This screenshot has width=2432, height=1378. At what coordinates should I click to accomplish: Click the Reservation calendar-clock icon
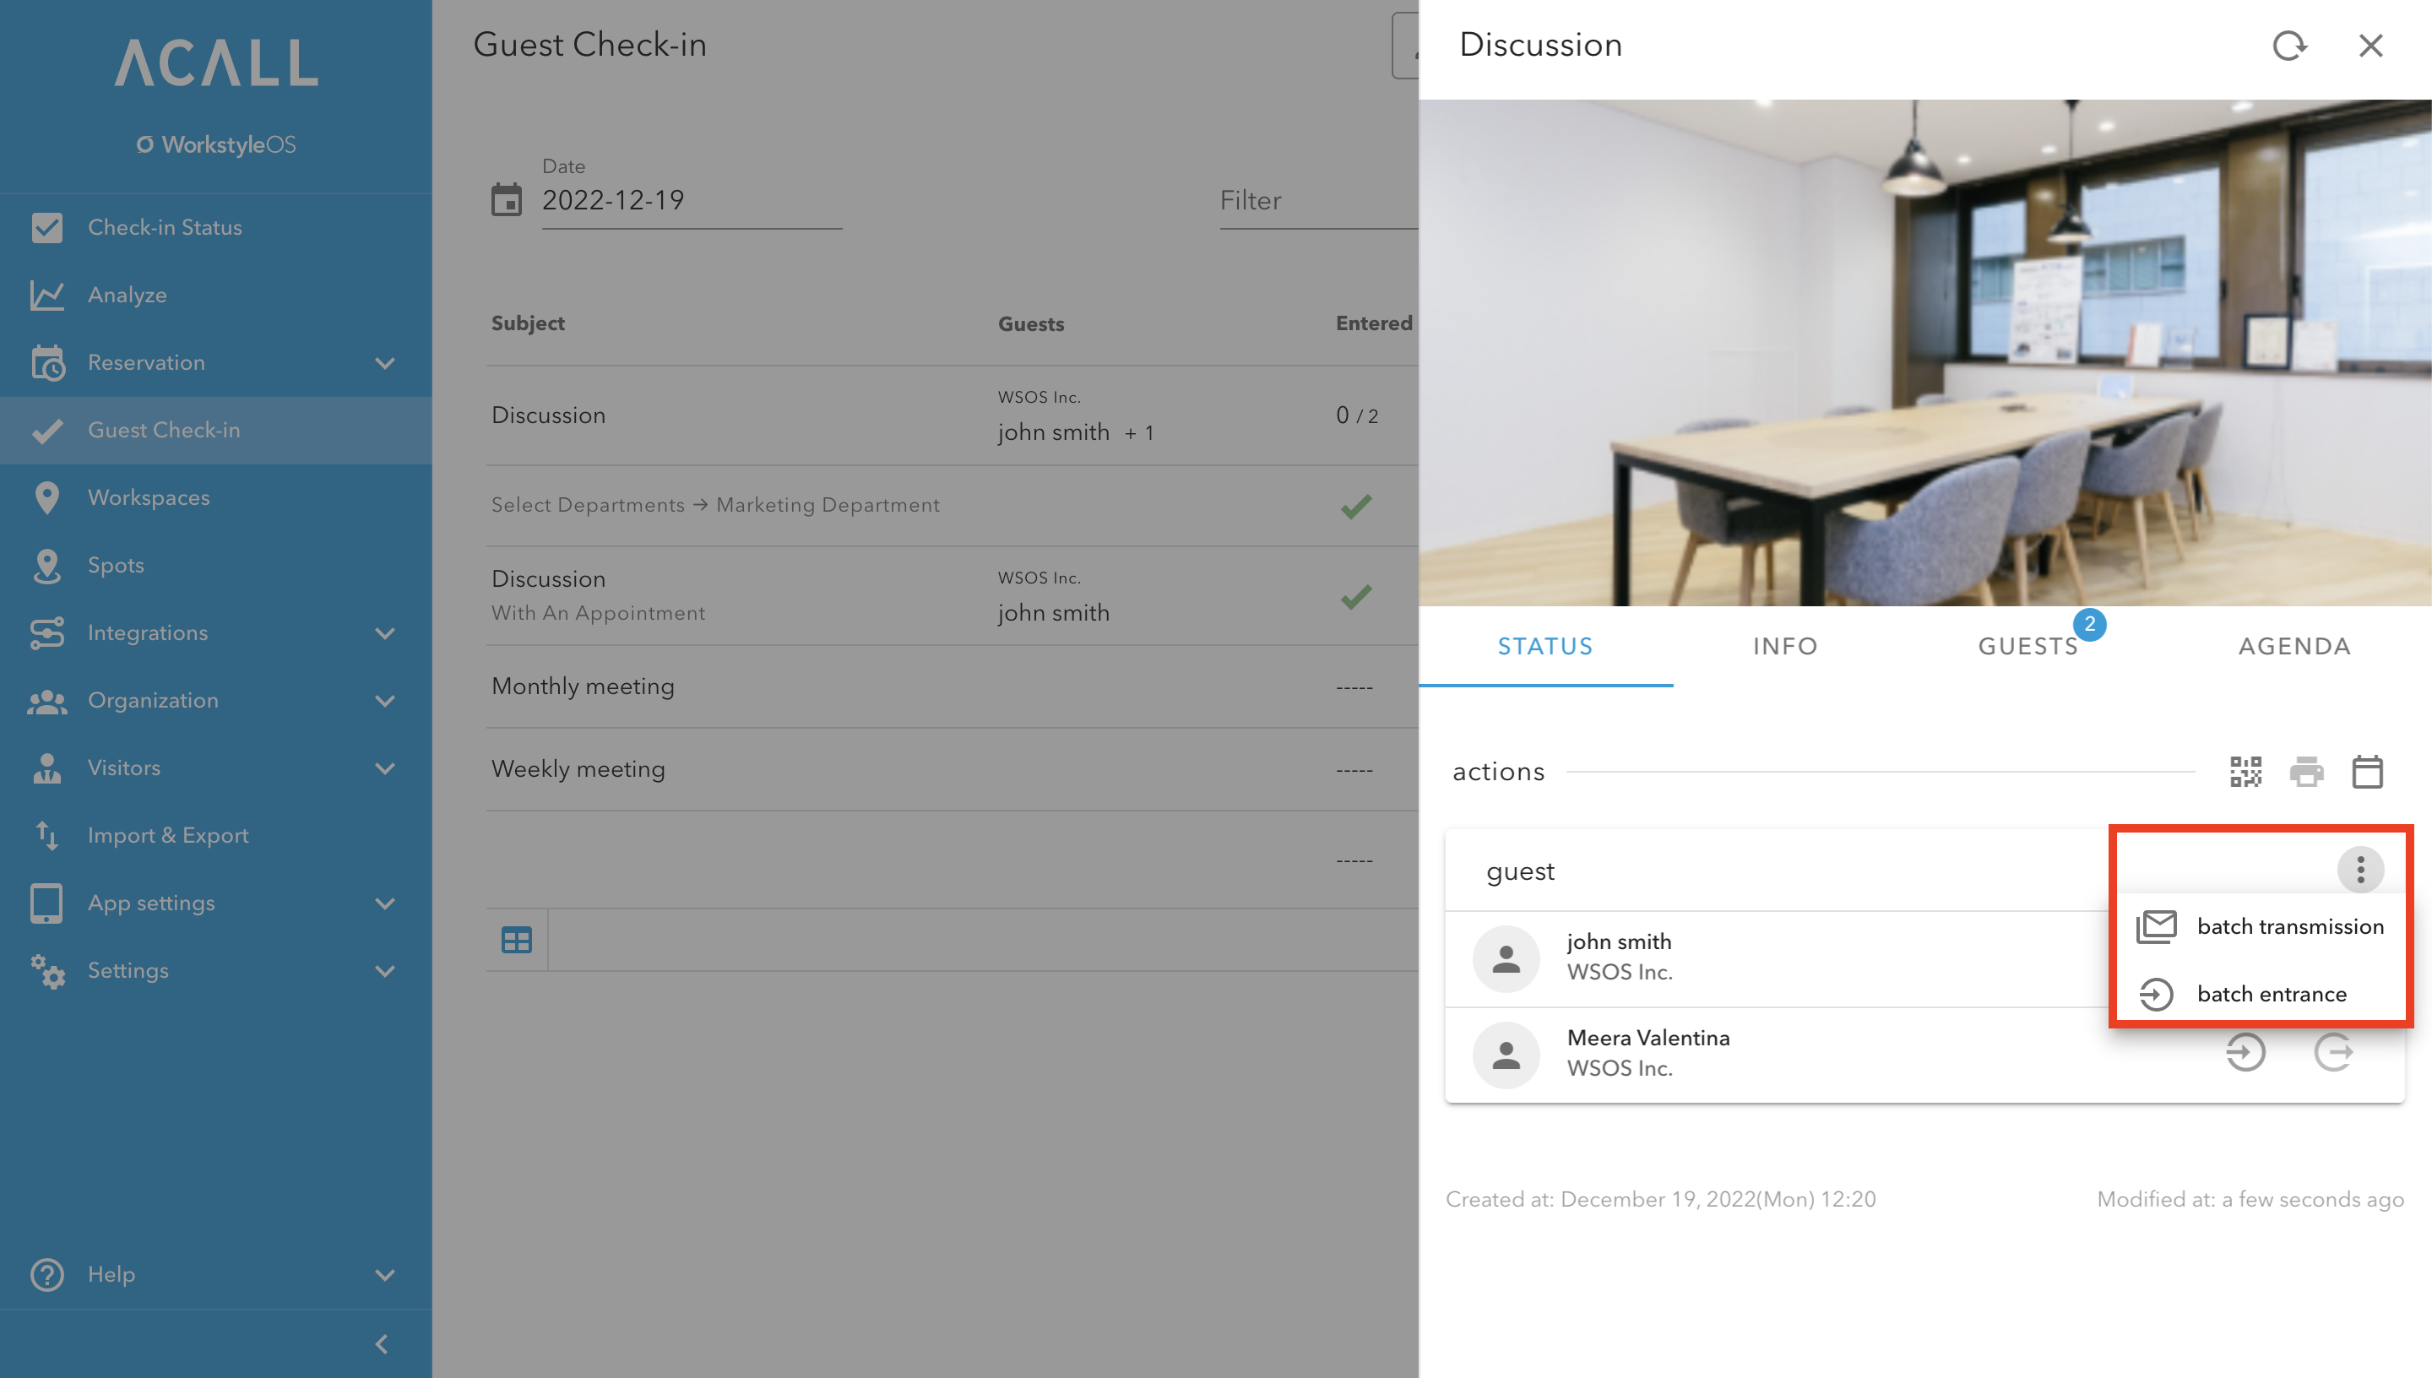tap(46, 362)
